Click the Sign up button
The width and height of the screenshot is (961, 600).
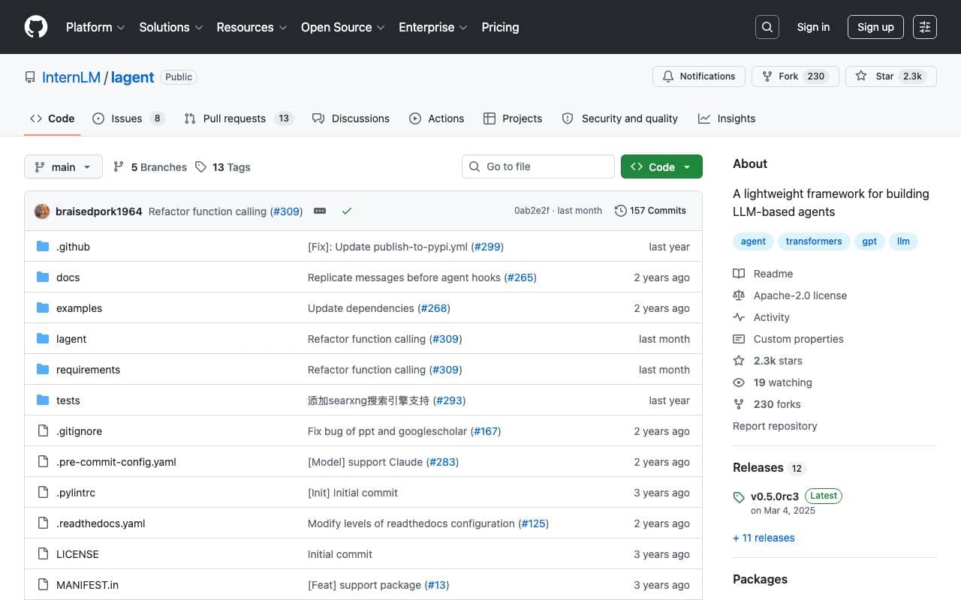click(875, 27)
